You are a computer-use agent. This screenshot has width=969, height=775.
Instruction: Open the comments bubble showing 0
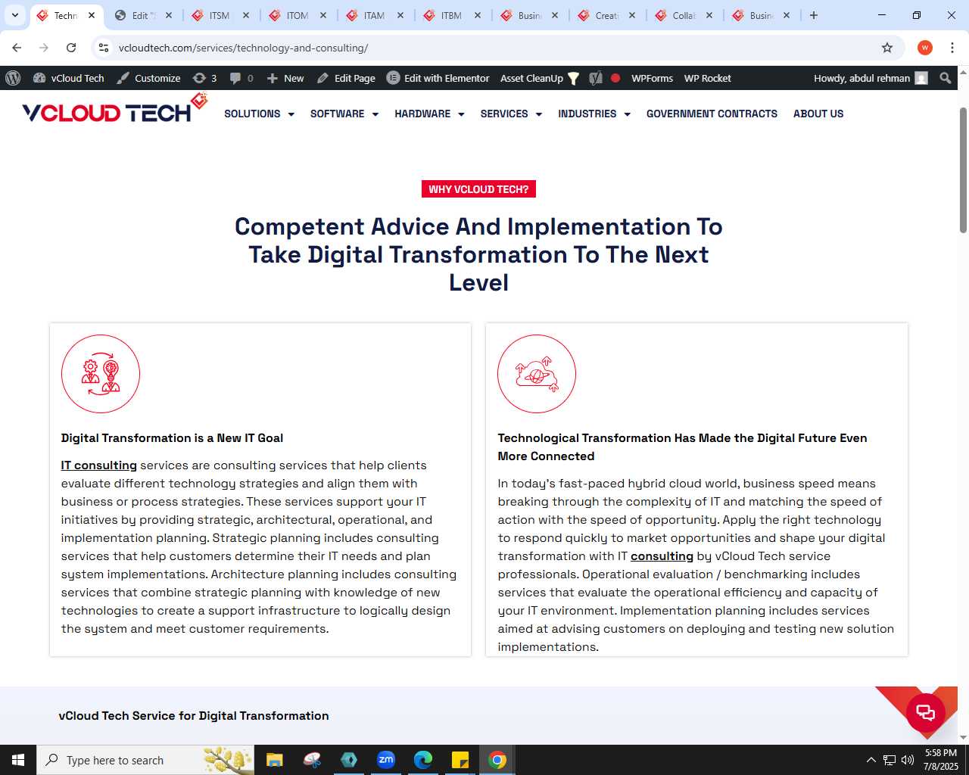click(241, 78)
